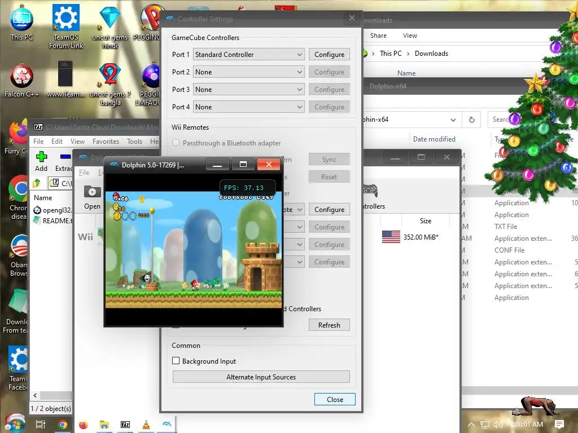Show hidden tray icons chevron
Image resolution: width=578 pixels, height=433 pixels.
tap(471, 425)
